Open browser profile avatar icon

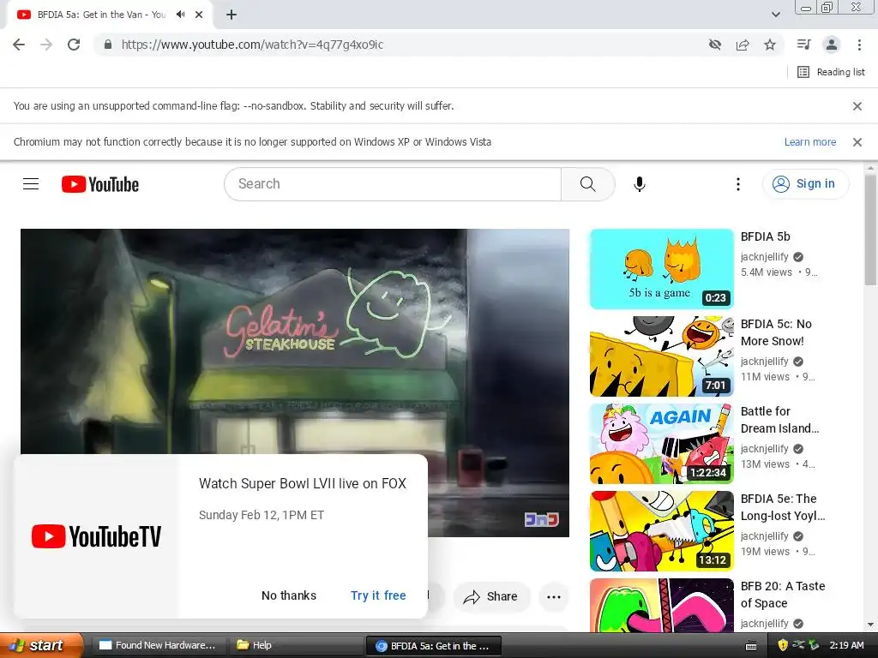click(832, 45)
